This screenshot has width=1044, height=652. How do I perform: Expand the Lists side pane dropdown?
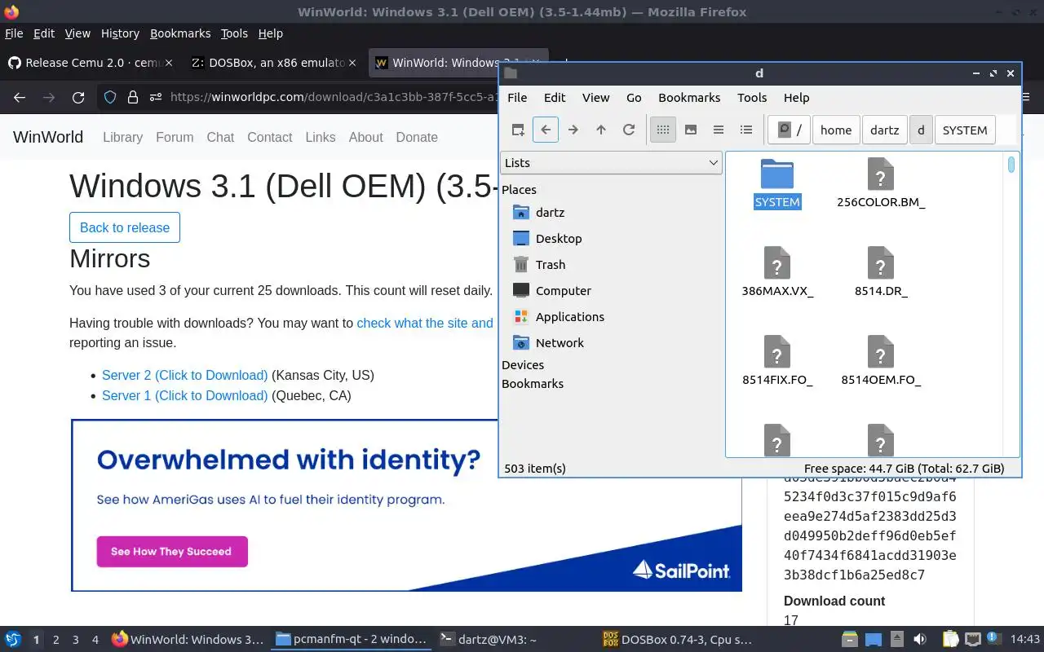point(611,163)
